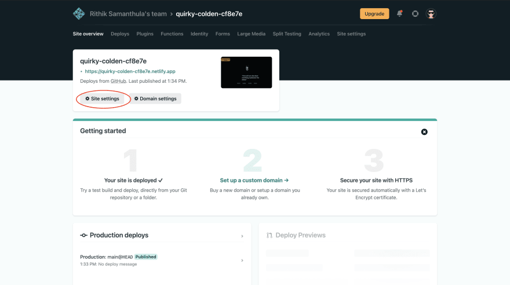The image size is (510, 285).
Task: Open the Identity tab
Action: pos(199,34)
